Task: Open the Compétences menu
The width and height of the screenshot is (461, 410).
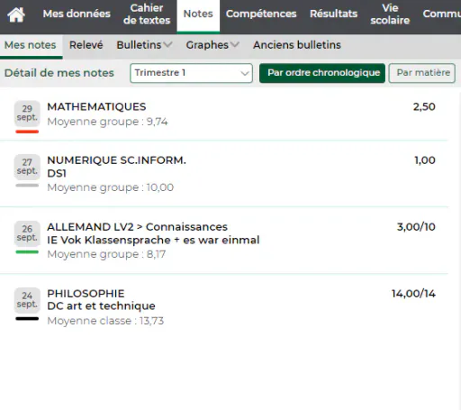Action: (x=261, y=14)
